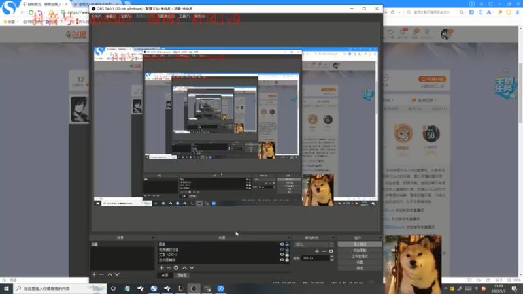Remove selected source with the Sources minus icon
523x294 pixels.
[x=169, y=267]
